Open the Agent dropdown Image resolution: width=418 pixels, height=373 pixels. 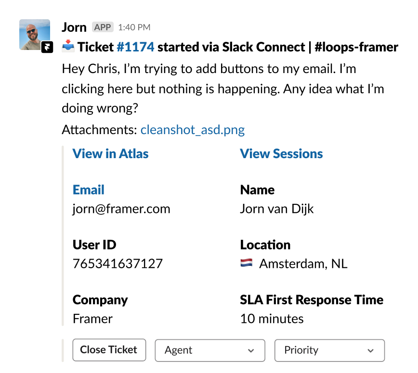[x=209, y=350]
